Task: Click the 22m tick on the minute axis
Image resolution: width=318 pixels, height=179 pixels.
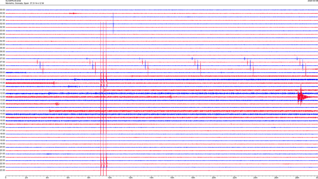Action: pos(235,178)
